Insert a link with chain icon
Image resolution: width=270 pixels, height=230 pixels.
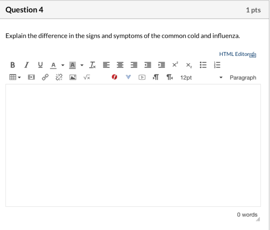coord(45,77)
